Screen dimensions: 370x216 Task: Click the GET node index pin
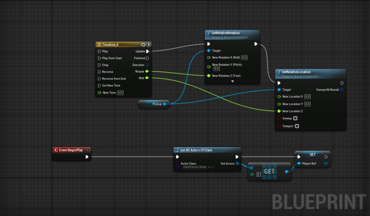point(252,174)
